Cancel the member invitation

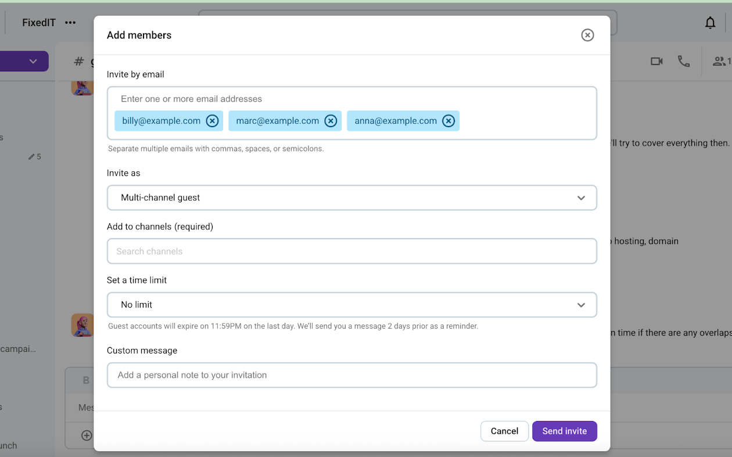[x=504, y=431]
